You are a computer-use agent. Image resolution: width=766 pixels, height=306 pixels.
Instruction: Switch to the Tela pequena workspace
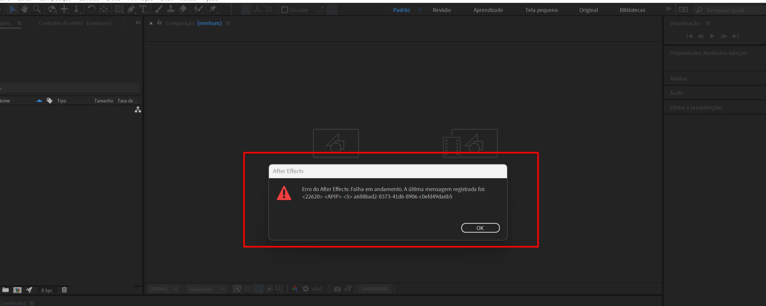pyautogui.click(x=541, y=10)
